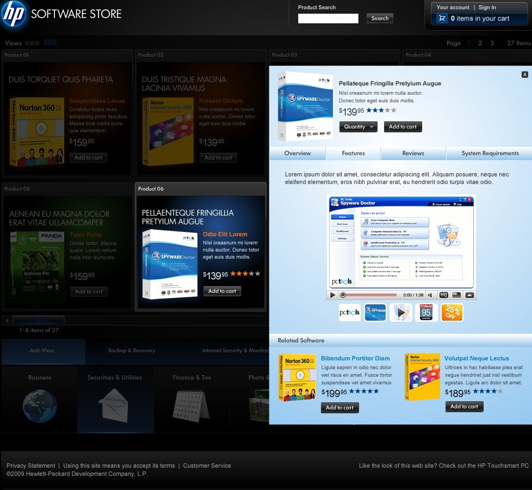The image size is (532, 490).
Task: Add Product 01 Norton 360 to cart
Action: coord(88,157)
